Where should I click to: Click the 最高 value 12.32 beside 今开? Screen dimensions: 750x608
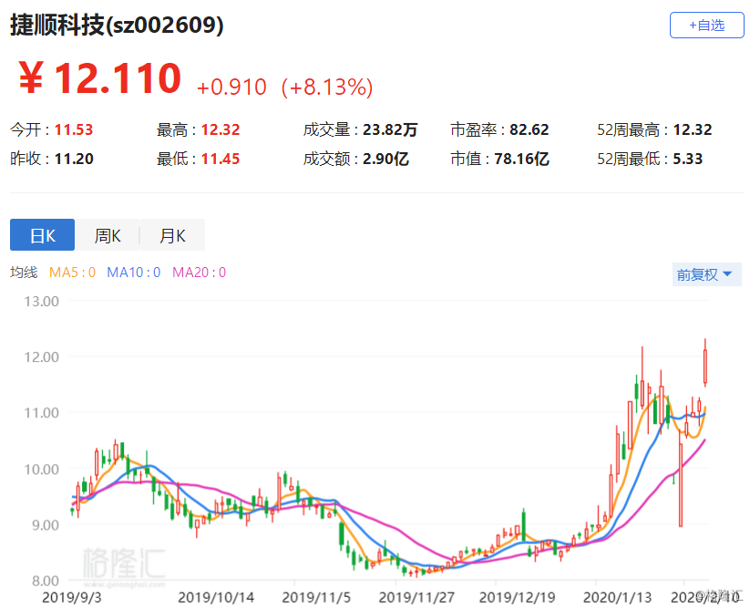tap(220, 129)
